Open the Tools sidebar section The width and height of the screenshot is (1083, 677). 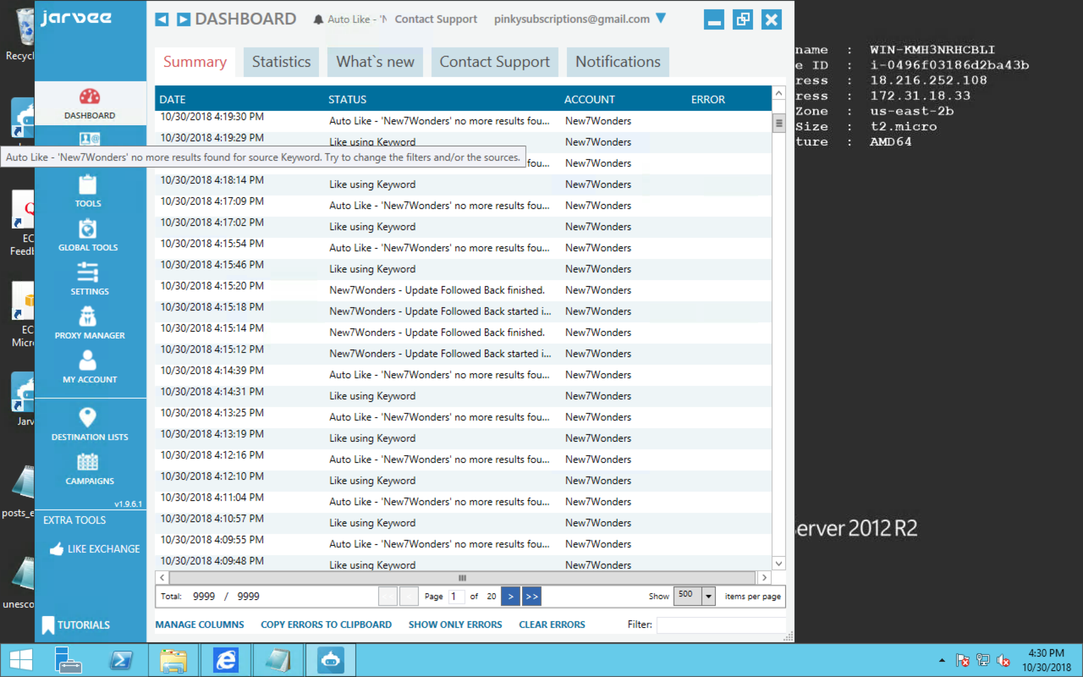88,191
